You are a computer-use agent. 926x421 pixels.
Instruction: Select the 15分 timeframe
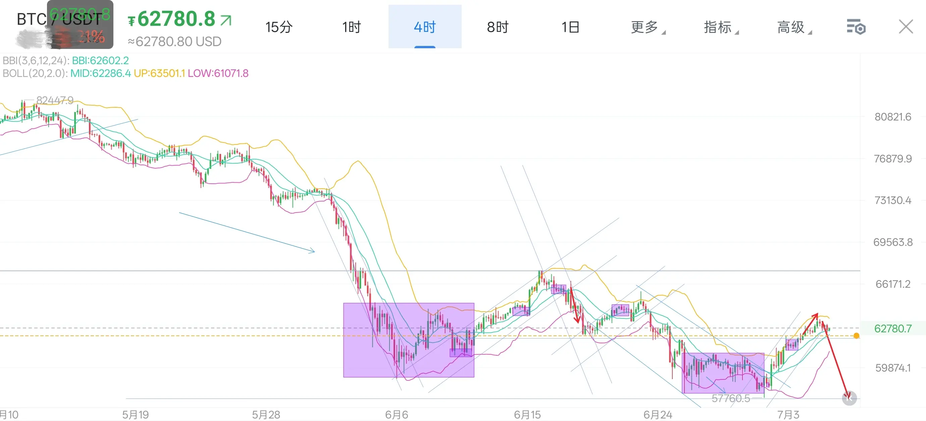coord(278,27)
